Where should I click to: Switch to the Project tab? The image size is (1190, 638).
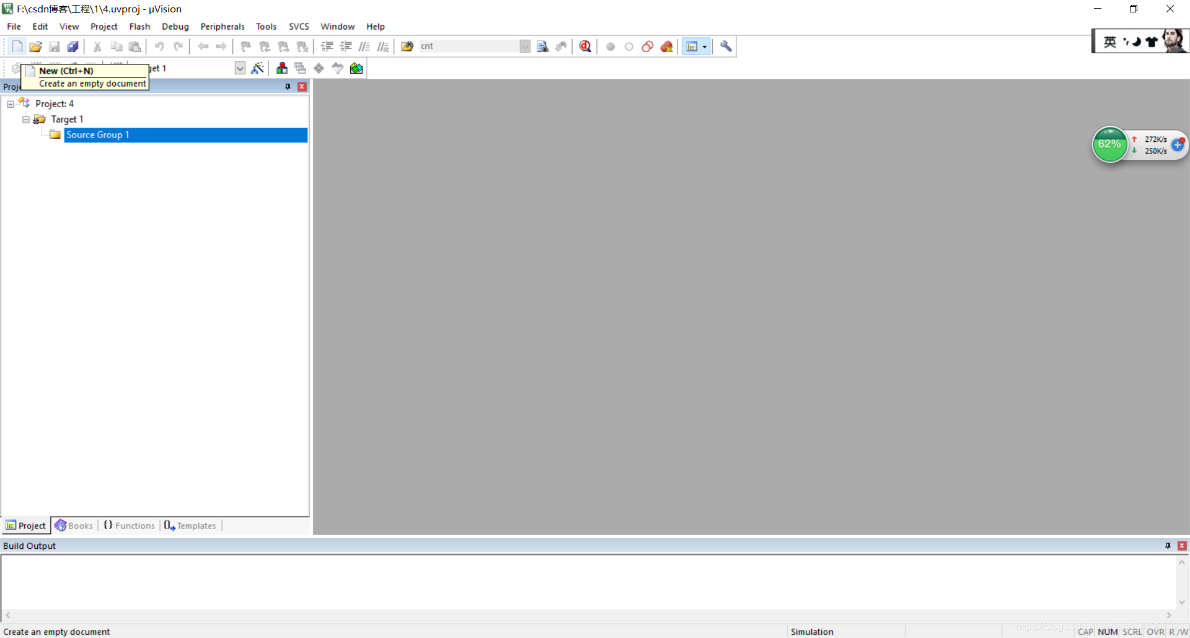pos(26,526)
